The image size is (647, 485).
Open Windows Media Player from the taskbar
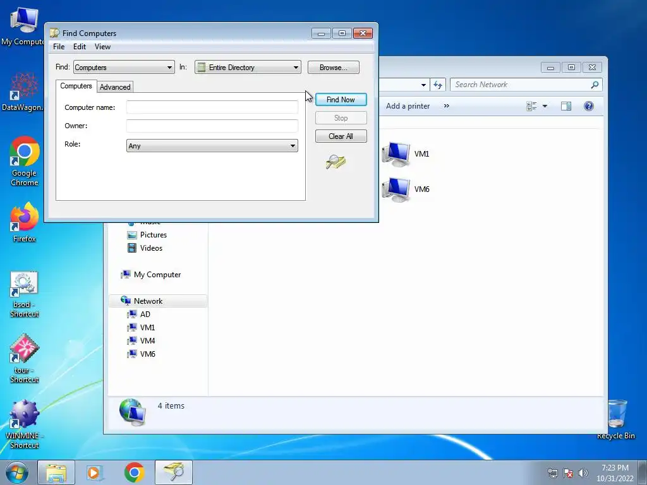click(95, 472)
